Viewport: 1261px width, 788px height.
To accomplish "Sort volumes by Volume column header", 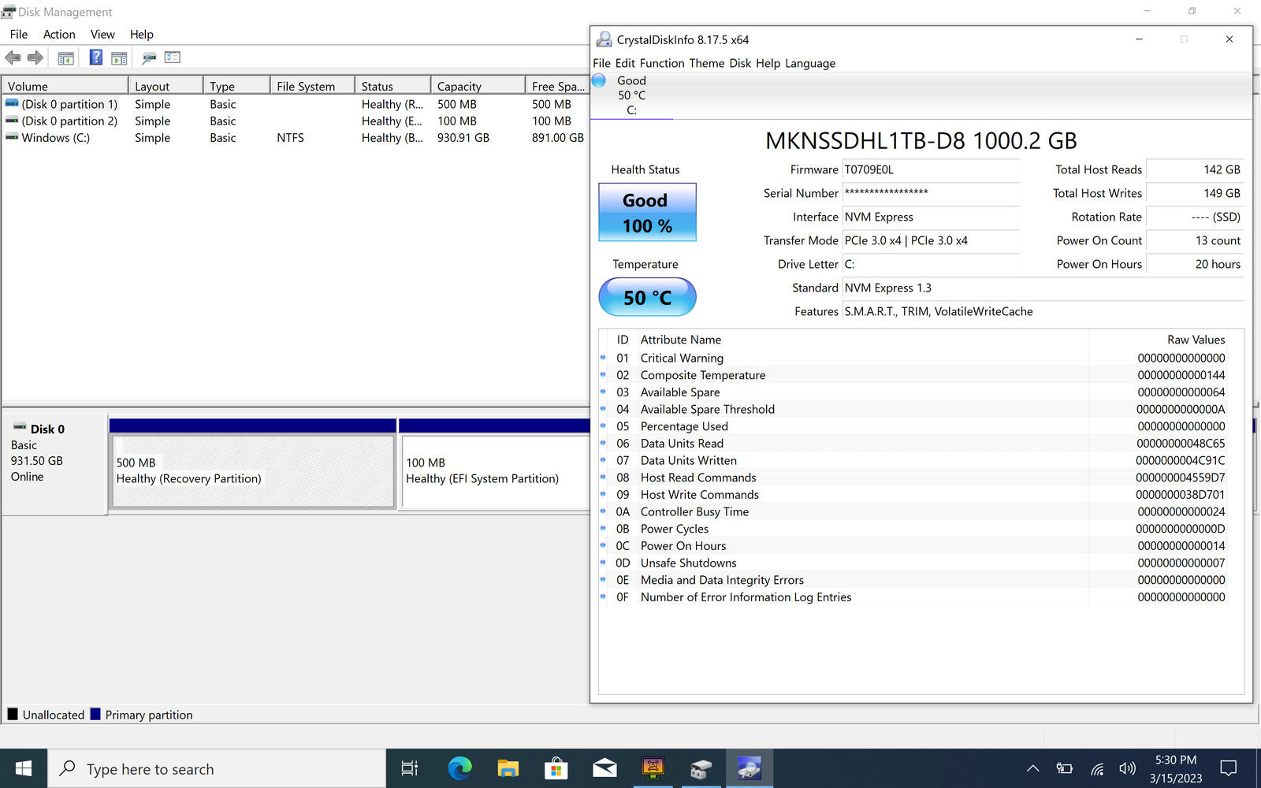I will click(65, 86).
